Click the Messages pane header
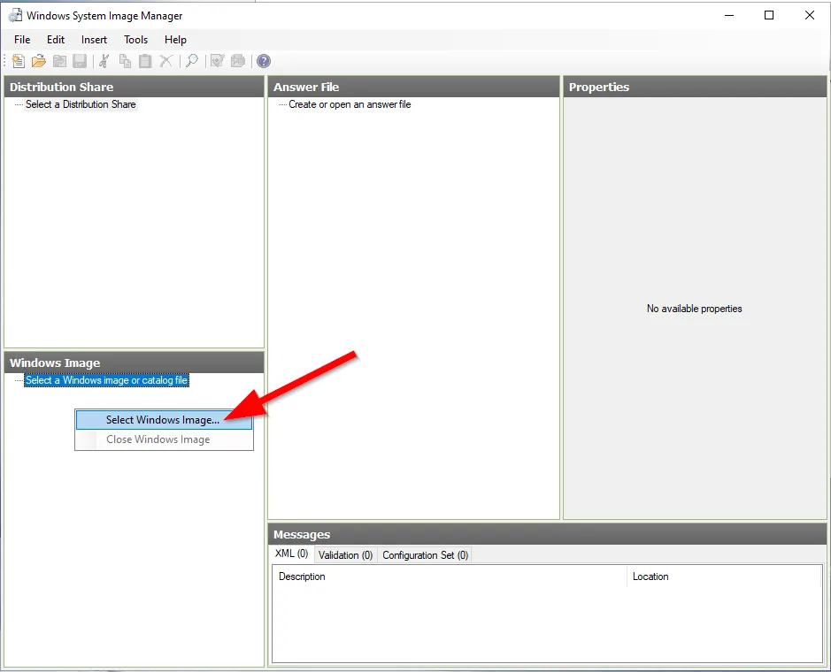This screenshot has height=672, width=831. (x=548, y=534)
